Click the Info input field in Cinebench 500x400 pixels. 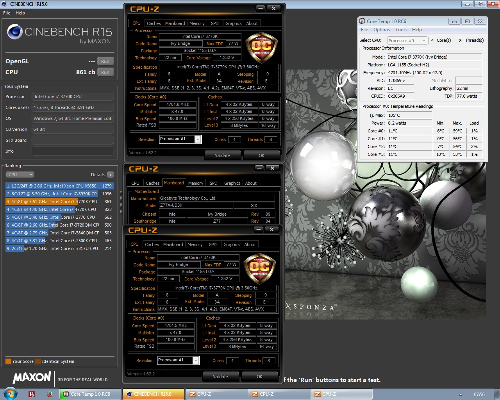tap(73, 151)
